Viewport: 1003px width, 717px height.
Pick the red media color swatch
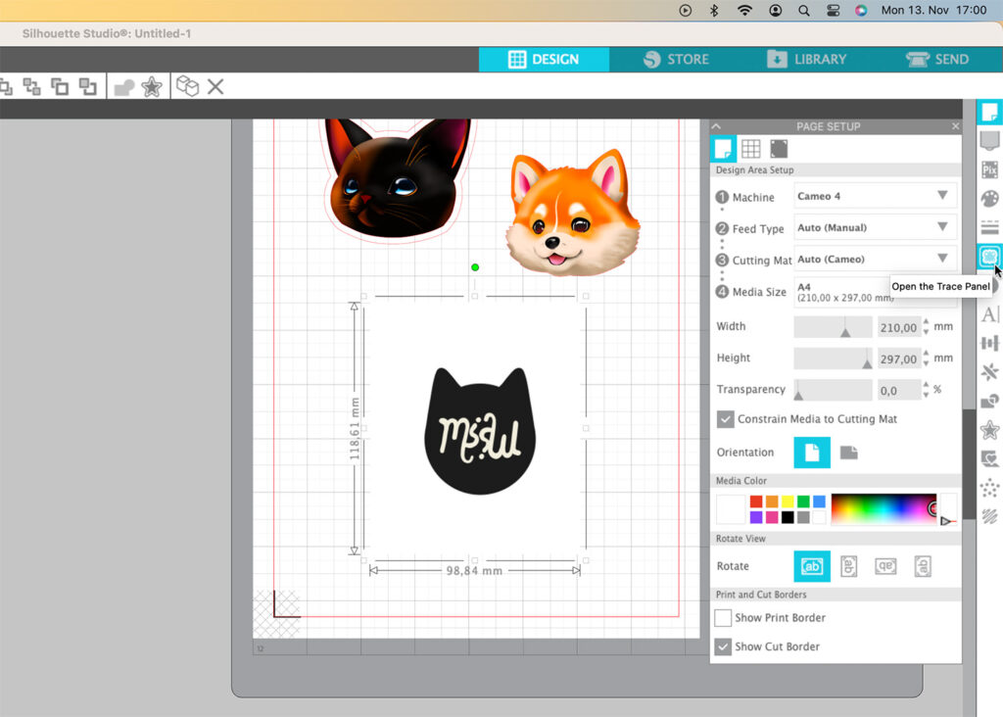pyautogui.click(x=755, y=502)
